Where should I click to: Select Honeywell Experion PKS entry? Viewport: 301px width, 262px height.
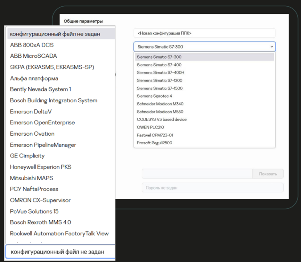[x=41, y=167]
